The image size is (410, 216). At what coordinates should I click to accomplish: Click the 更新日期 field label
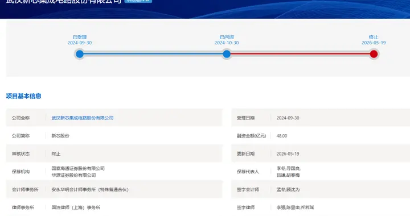click(x=245, y=154)
